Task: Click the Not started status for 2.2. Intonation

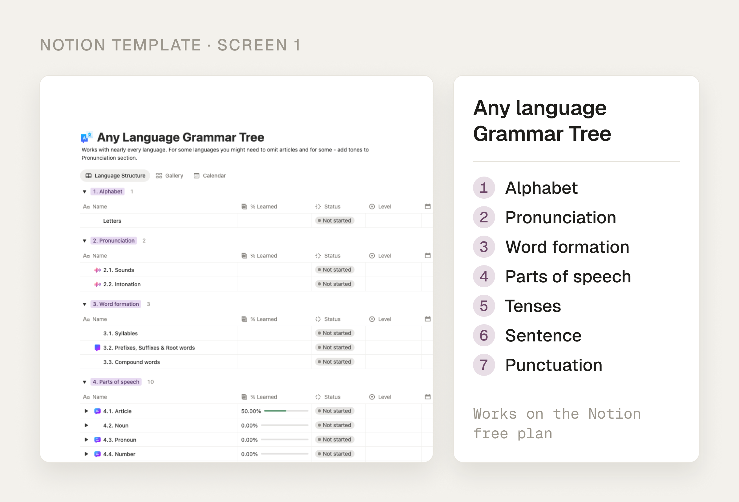Action: tap(334, 284)
